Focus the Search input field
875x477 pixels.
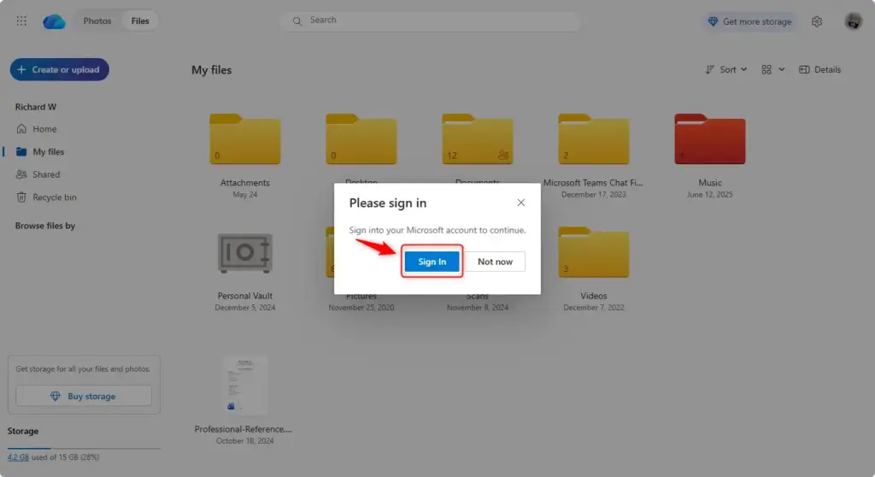click(x=431, y=21)
